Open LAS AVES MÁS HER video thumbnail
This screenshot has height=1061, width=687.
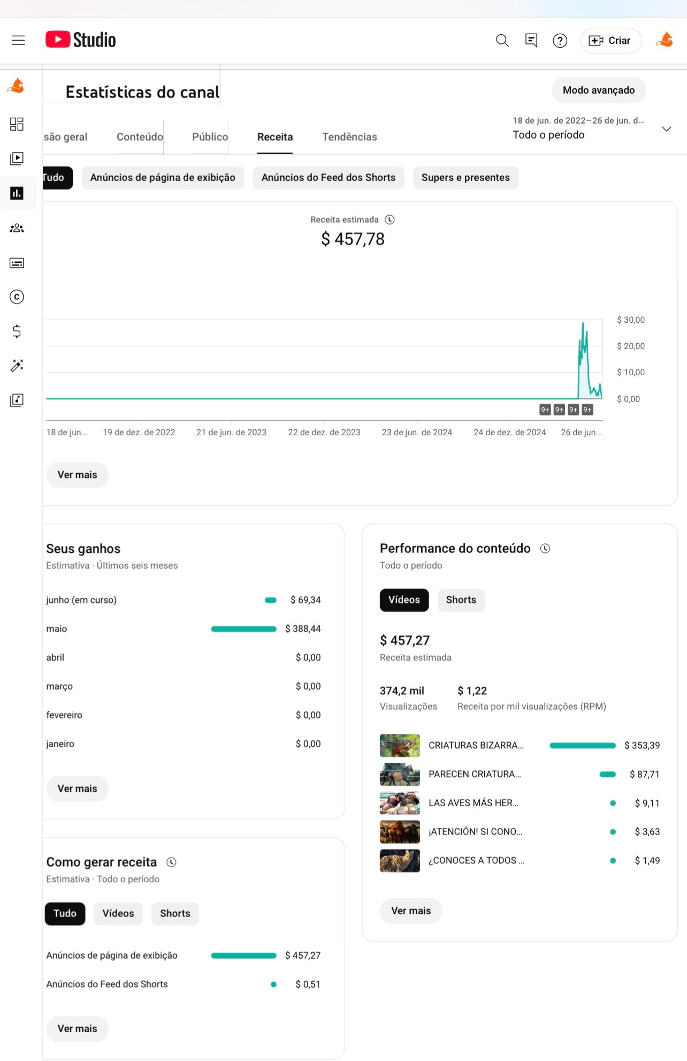(x=400, y=803)
